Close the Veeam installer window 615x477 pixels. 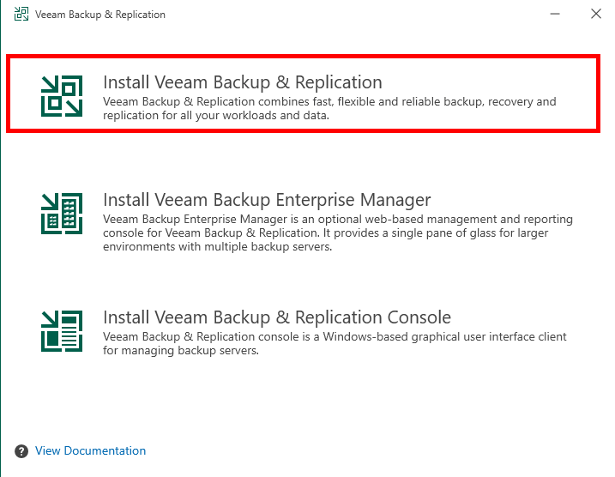coord(596,14)
